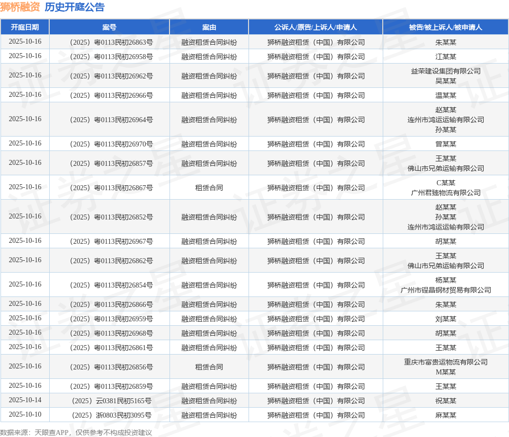Viewport: 509px width, 437px height.
Task: Click defendant C某某
Action: tap(446, 183)
